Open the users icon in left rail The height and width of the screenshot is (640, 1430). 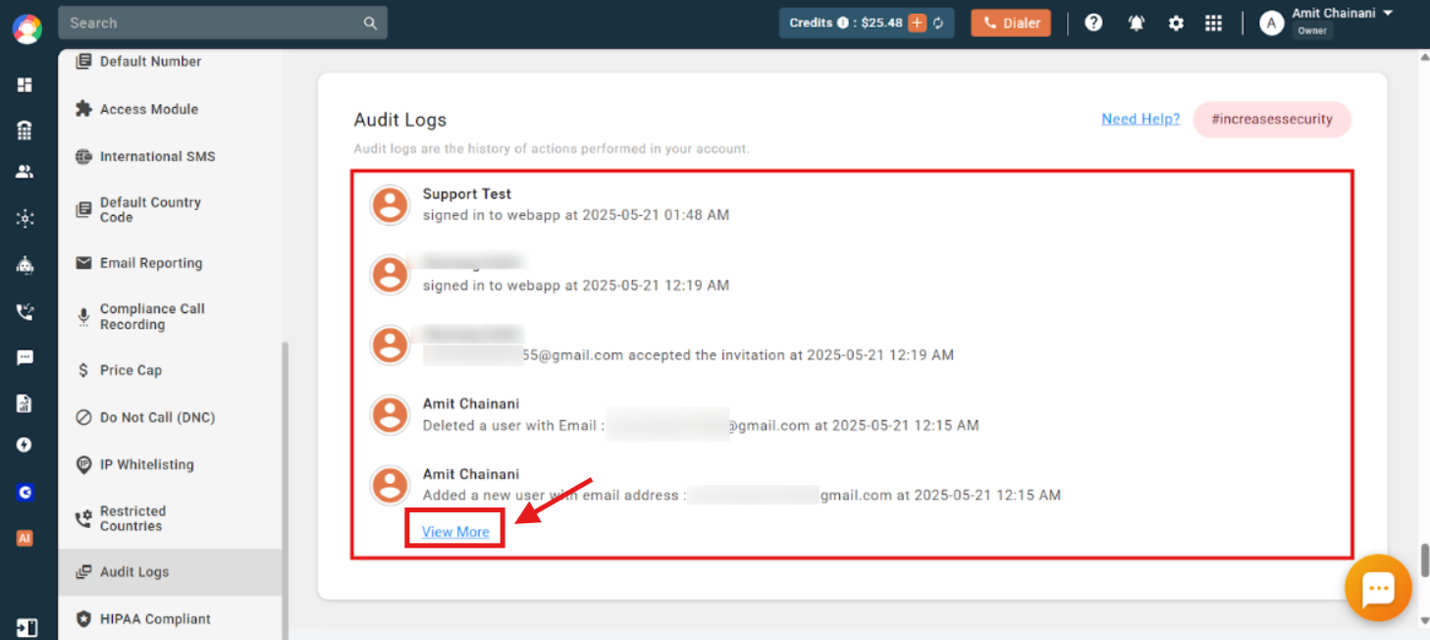click(x=25, y=172)
